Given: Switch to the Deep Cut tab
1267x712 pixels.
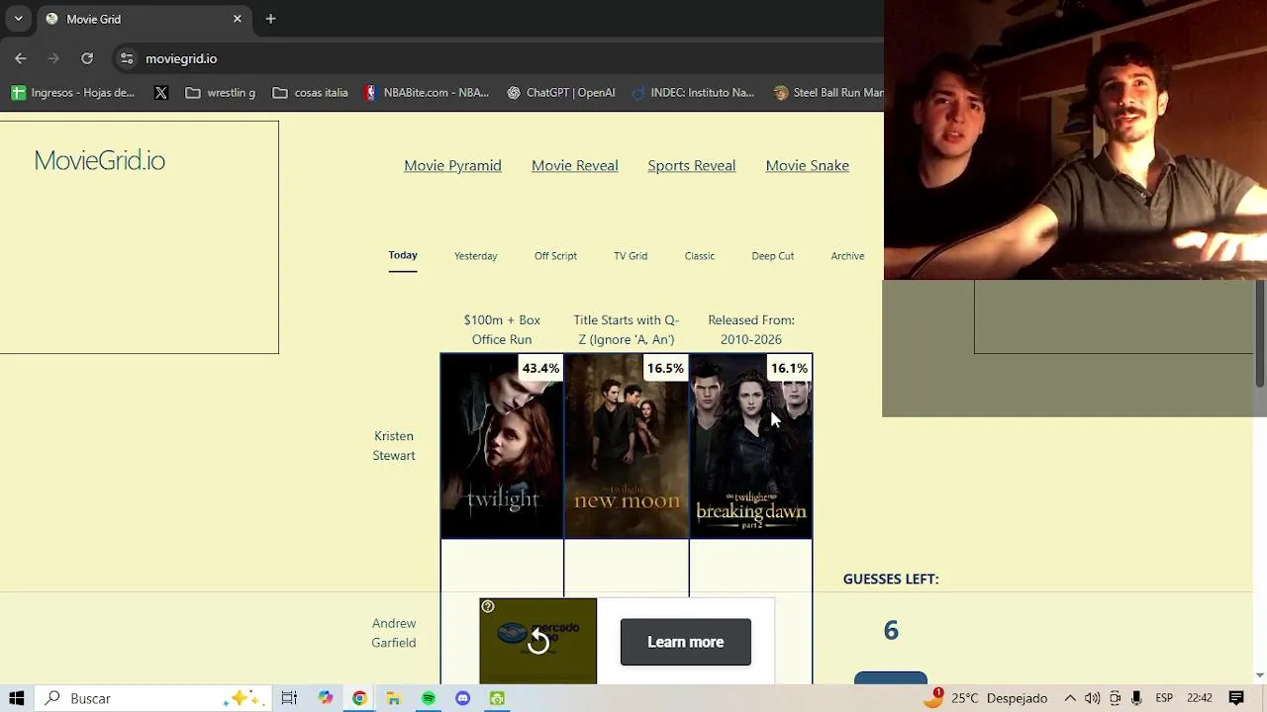Looking at the screenshot, I should (772, 256).
